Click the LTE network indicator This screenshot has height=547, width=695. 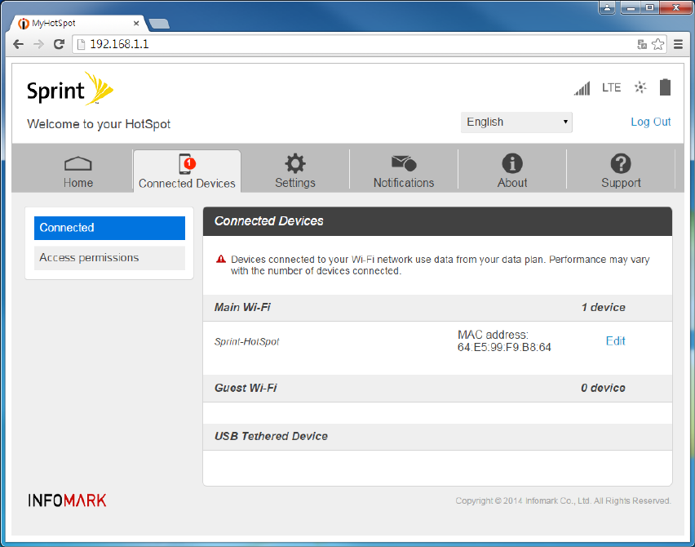click(x=611, y=87)
